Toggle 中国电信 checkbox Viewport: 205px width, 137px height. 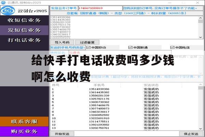[x=172, y=48]
